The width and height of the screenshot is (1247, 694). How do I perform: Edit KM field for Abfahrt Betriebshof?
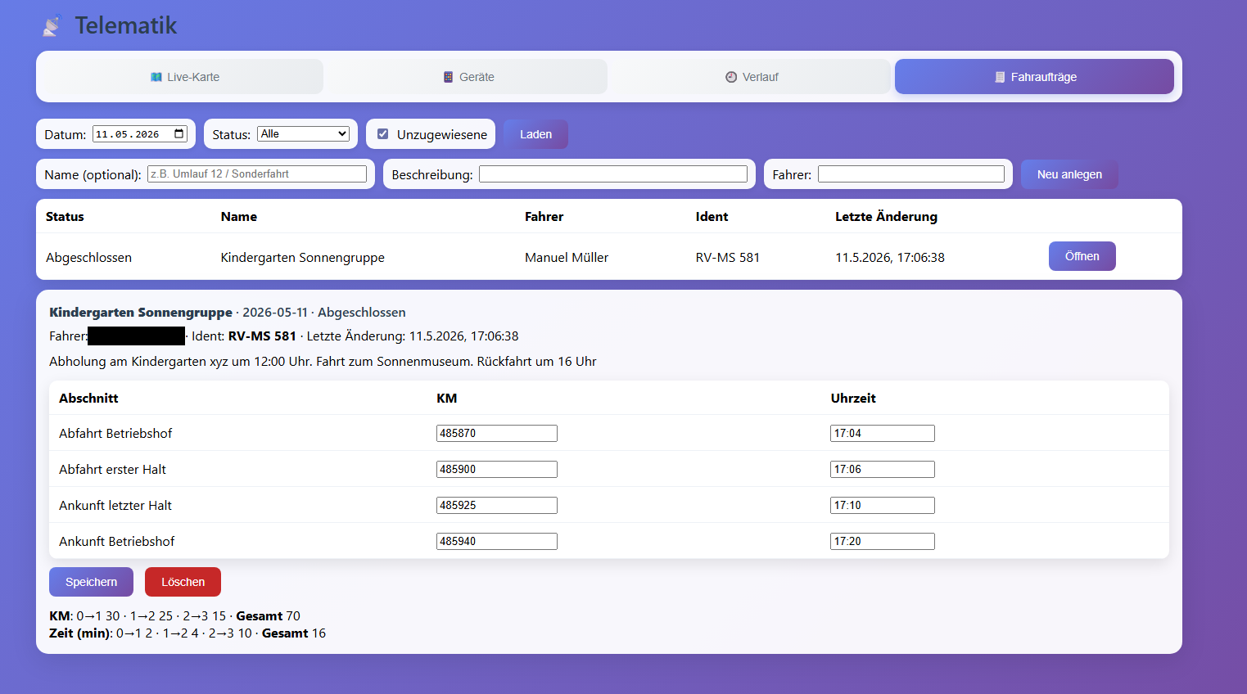click(x=497, y=433)
